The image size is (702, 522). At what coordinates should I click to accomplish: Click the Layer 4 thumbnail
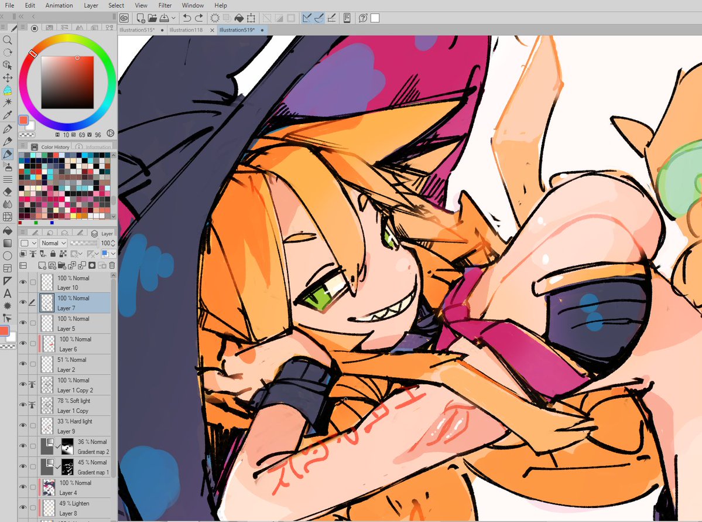pos(49,487)
